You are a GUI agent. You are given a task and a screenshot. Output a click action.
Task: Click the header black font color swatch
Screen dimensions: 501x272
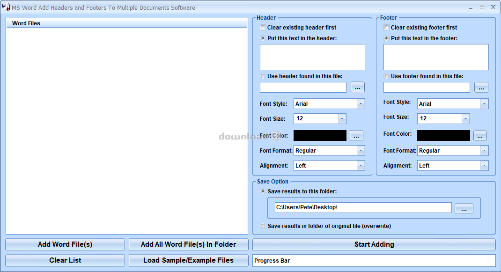click(320, 135)
